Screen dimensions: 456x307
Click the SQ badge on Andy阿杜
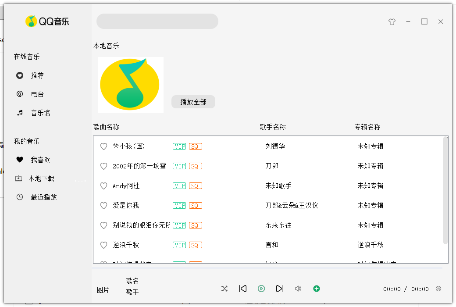[x=196, y=186]
